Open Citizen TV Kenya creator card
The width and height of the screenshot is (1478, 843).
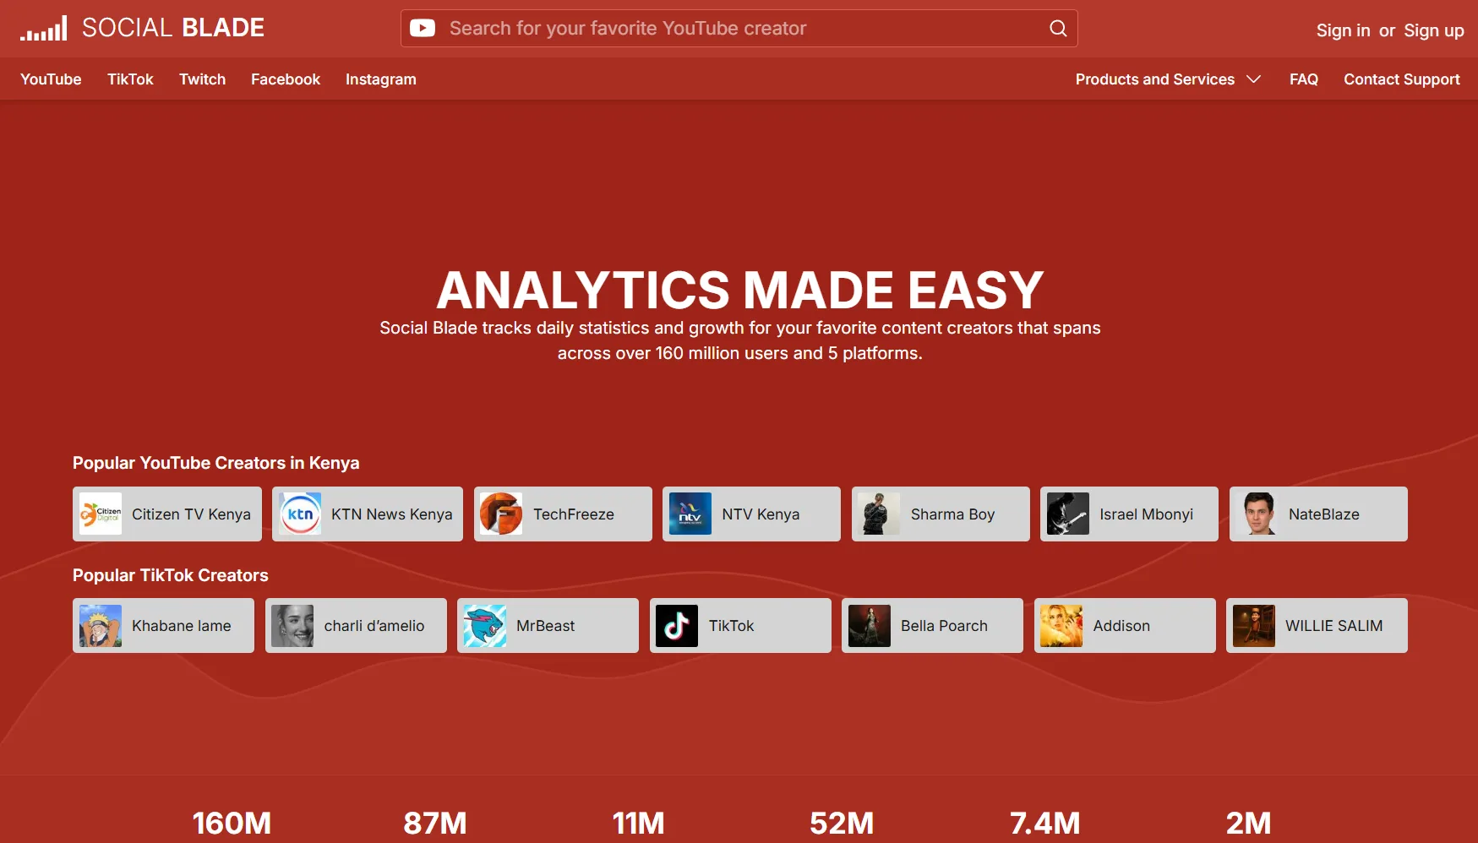click(x=167, y=514)
